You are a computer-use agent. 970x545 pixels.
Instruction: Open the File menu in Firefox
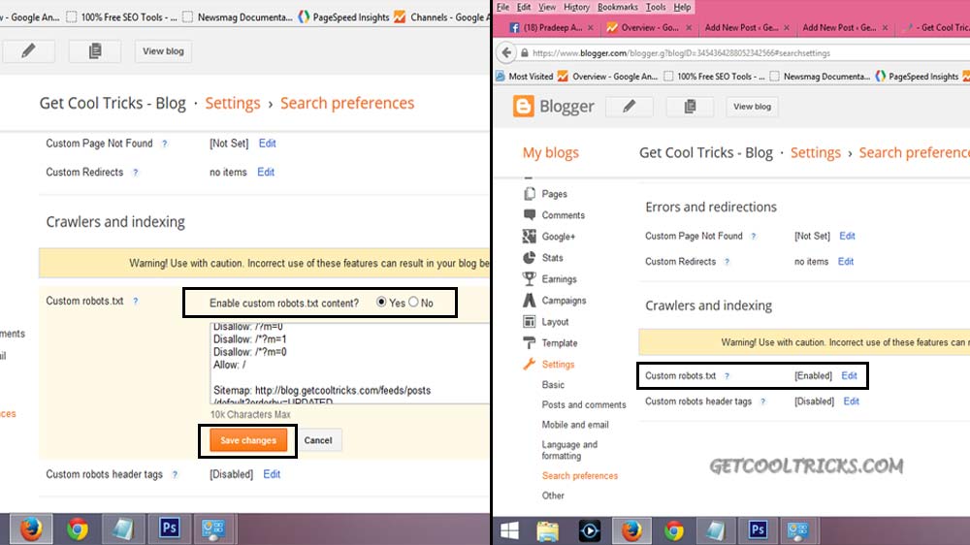pyautogui.click(x=502, y=7)
